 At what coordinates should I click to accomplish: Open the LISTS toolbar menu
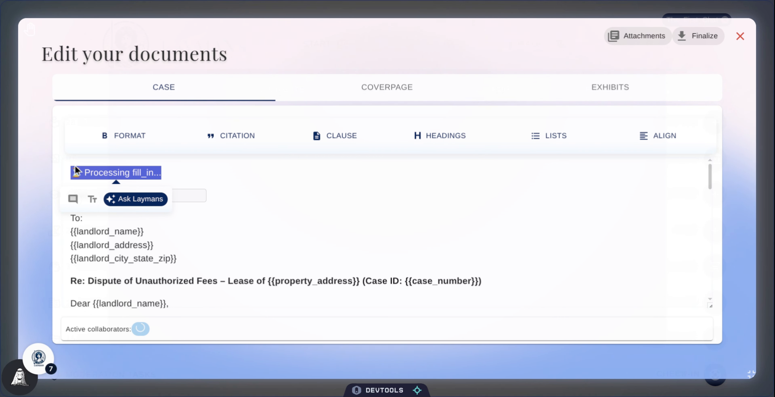[549, 136]
